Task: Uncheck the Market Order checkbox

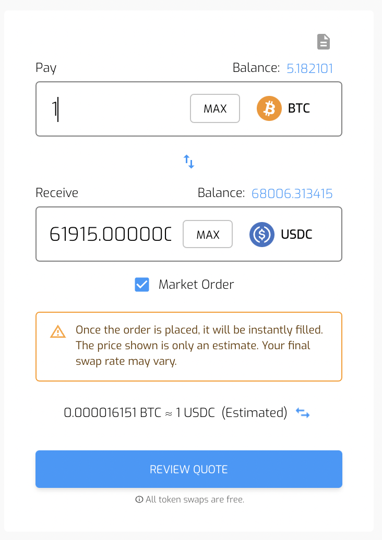Action: [x=142, y=285]
